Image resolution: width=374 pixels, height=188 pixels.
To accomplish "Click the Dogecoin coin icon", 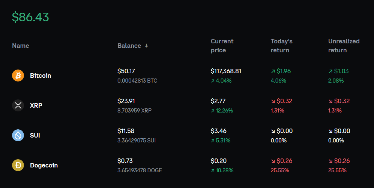I will tap(18, 165).
